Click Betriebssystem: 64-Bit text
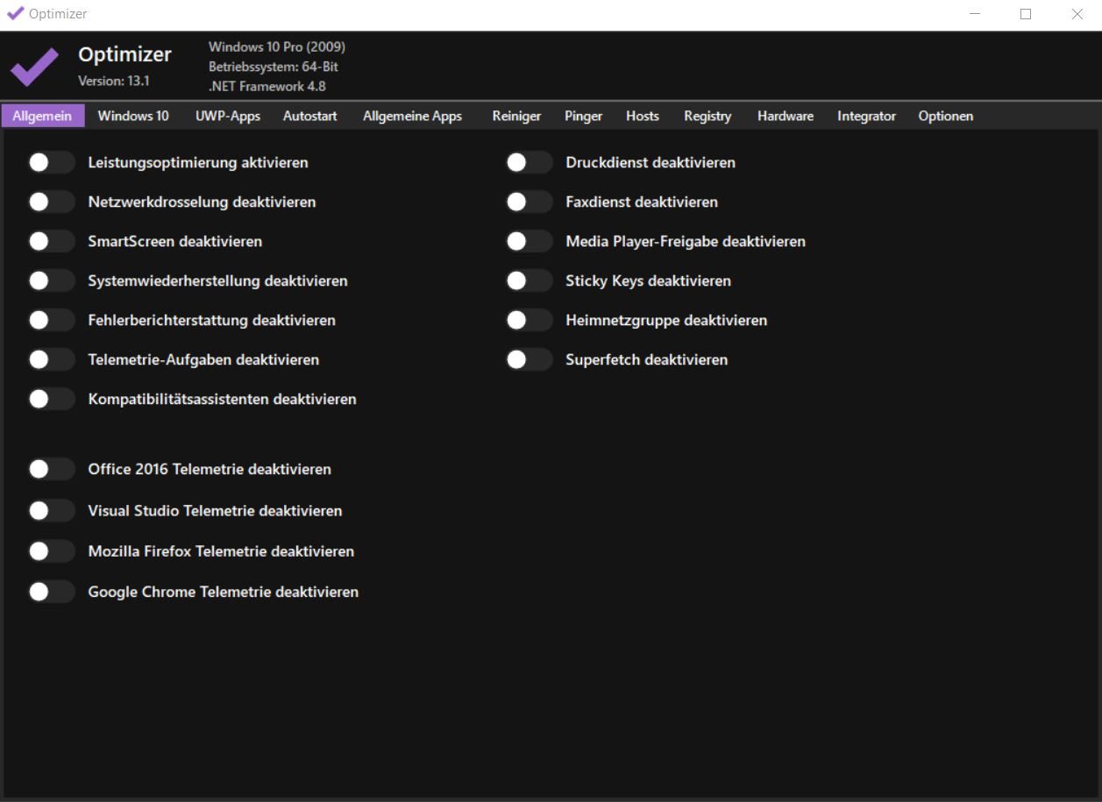1102x802 pixels. pos(274,67)
